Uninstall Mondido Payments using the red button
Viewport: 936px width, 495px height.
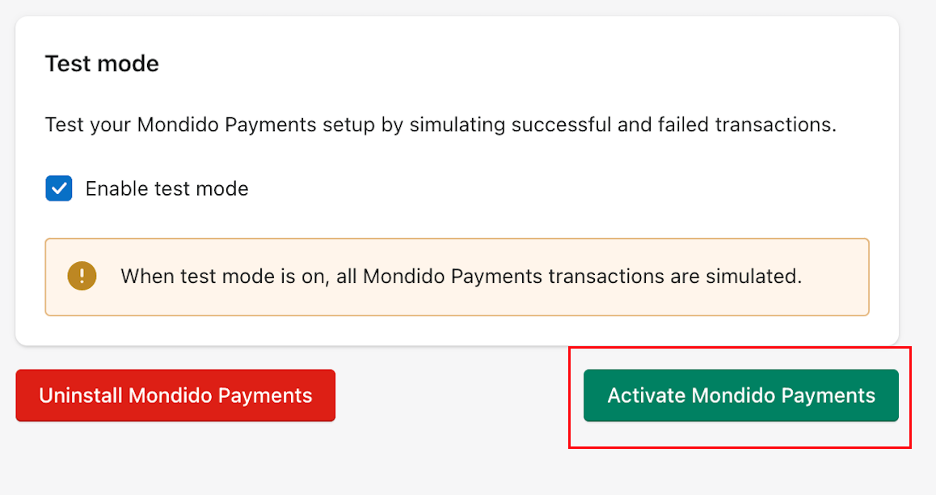coord(175,396)
